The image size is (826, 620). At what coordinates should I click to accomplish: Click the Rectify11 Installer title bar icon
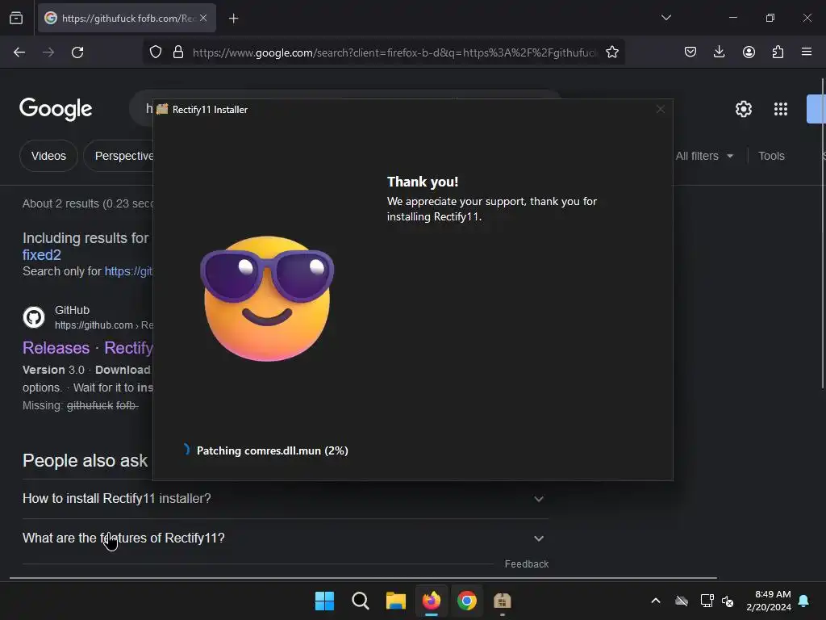point(162,109)
